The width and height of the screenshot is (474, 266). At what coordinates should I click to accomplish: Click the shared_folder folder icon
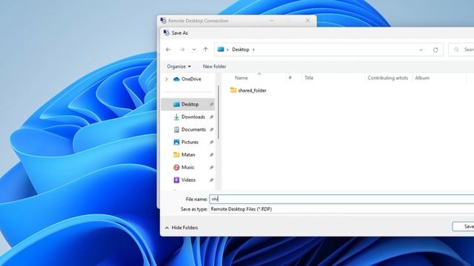(233, 90)
